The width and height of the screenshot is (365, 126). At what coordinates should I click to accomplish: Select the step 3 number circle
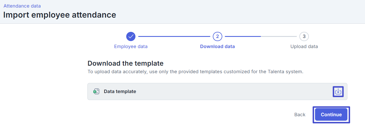[304, 36]
